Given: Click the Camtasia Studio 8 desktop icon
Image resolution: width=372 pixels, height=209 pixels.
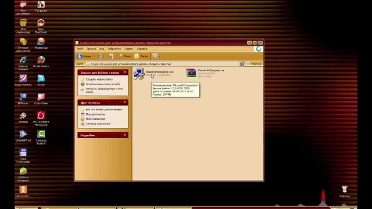Looking at the screenshot, I should [41, 138].
